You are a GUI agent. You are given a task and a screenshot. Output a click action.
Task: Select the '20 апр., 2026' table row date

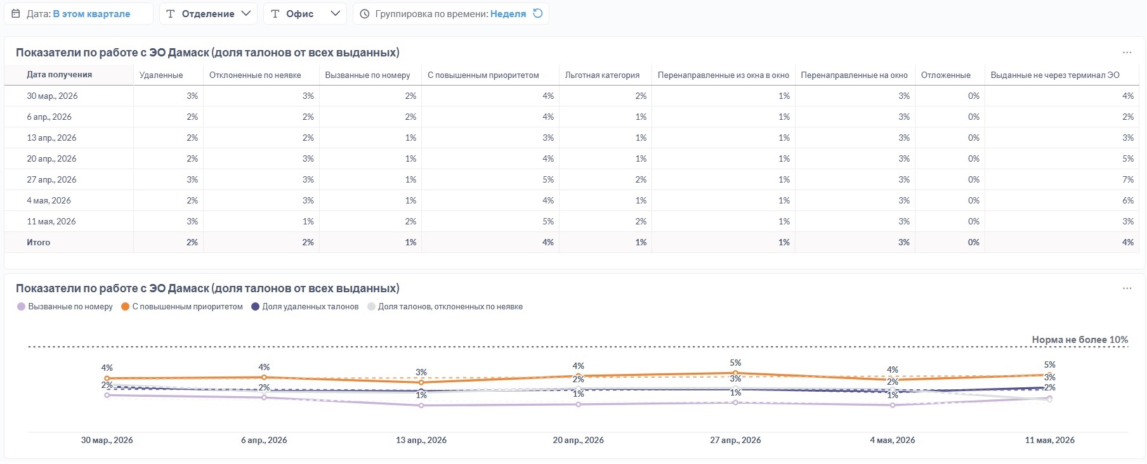pos(51,158)
